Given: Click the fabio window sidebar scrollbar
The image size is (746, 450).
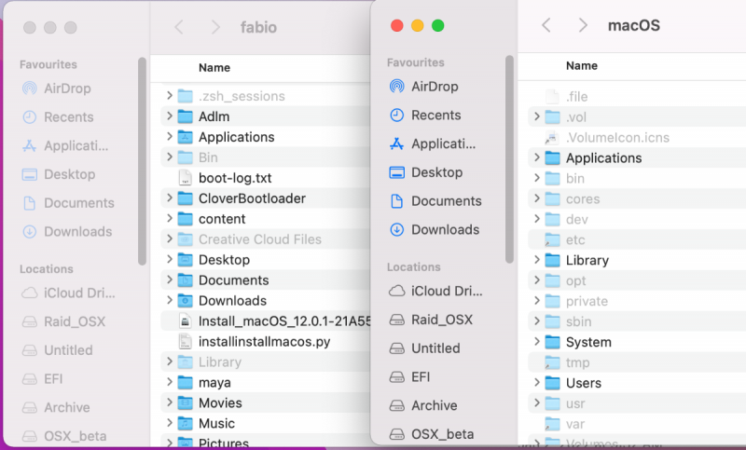Looking at the screenshot, I should tap(142, 161).
